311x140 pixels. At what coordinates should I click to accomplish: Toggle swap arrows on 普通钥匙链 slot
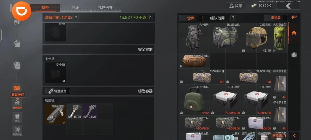coord(64,122)
